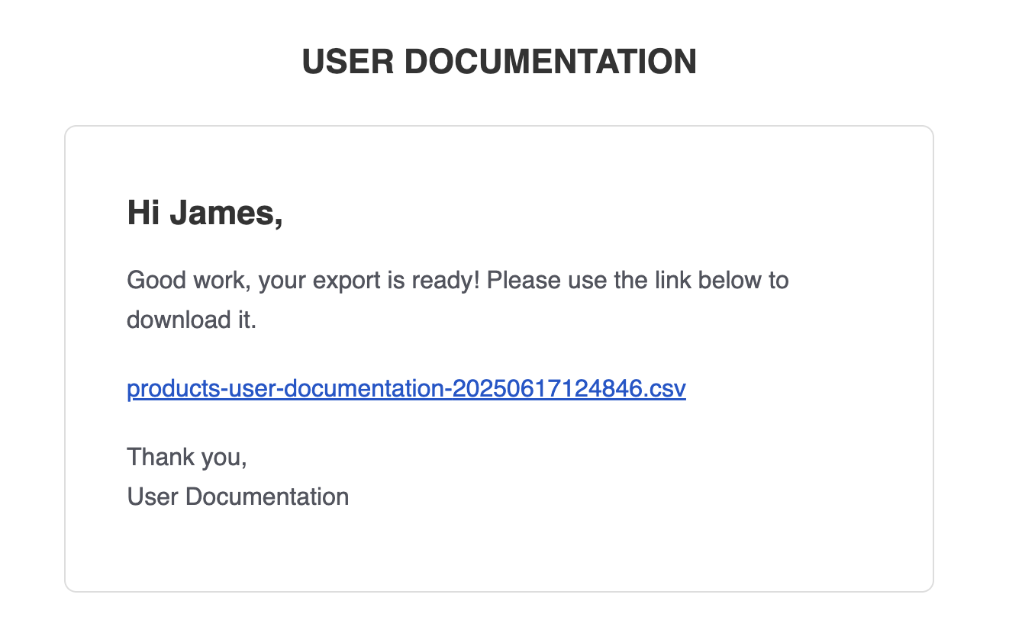Viewport: 1009px width, 633px height.
Task: Click the word "USER" in the title
Action: click(347, 62)
